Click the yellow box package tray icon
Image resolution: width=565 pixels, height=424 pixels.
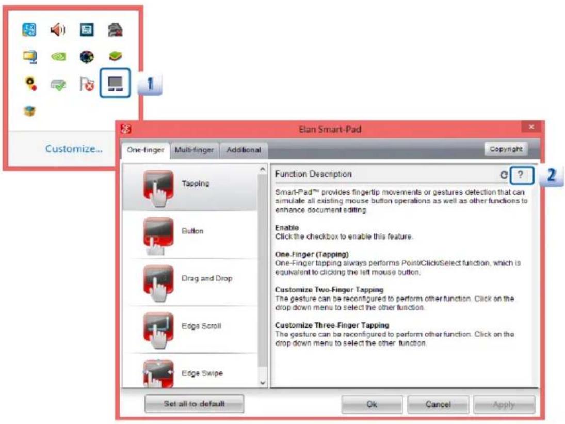point(29,111)
